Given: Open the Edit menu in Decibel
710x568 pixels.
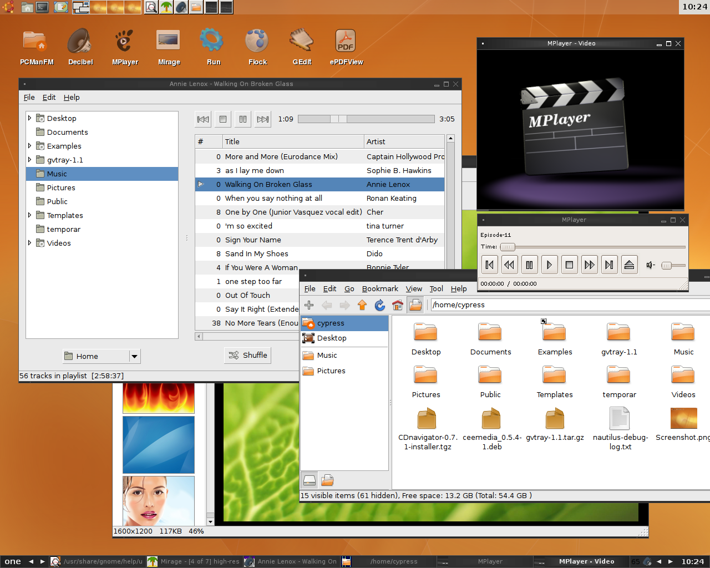Looking at the screenshot, I should [49, 97].
